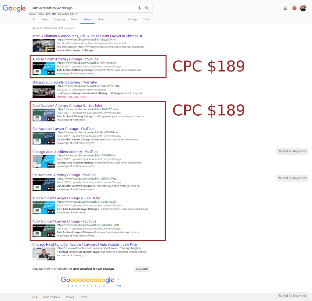This screenshot has width=312, height=301.
Task: Play the 1:07 Auto Accident Lawyer thumbnail
Action: click(x=44, y=208)
